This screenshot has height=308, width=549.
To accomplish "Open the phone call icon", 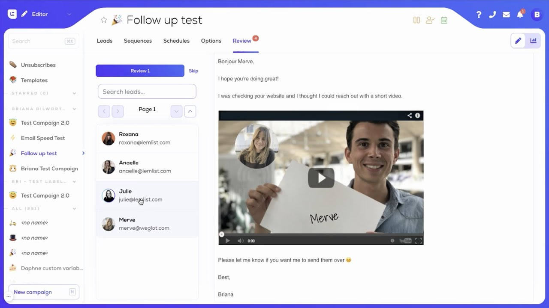I will (492, 15).
